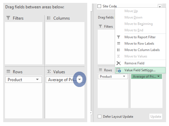Select Move to End menu entry
The image size is (169, 126).
coord(134,30)
